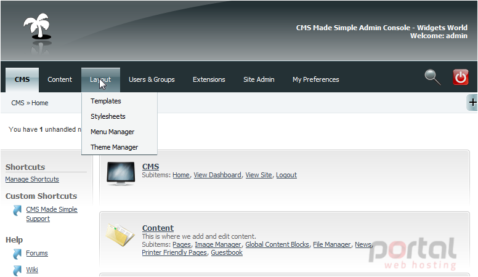Image resolution: width=478 pixels, height=277 pixels.
Task: Open the Users & Groups menu
Action: (152, 79)
